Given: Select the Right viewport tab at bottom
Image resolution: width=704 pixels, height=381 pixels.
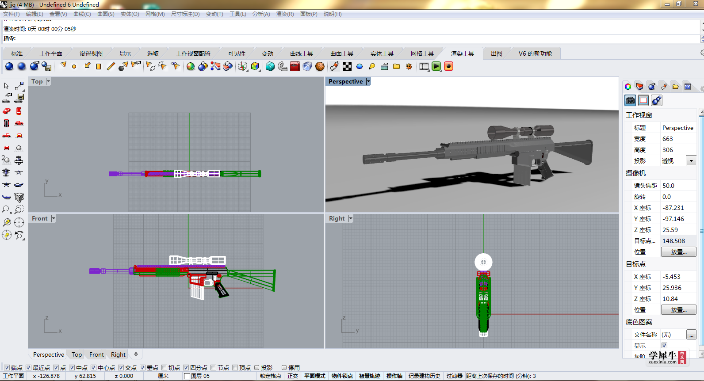Looking at the screenshot, I should pos(118,354).
